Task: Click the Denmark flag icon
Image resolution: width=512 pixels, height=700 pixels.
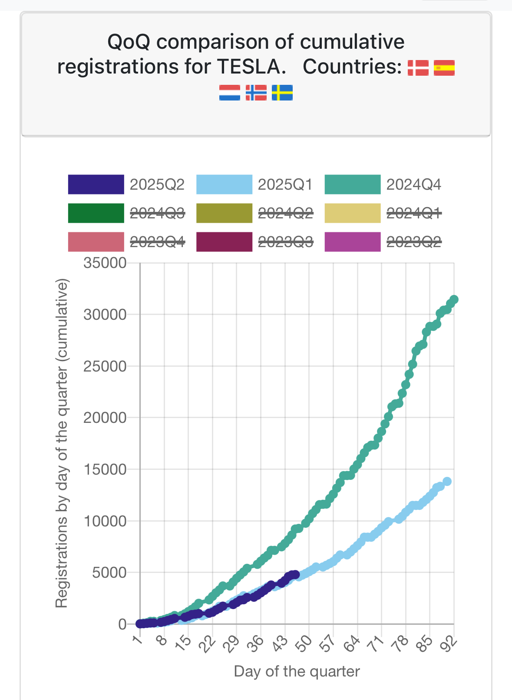Action: (x=418, y=68)
